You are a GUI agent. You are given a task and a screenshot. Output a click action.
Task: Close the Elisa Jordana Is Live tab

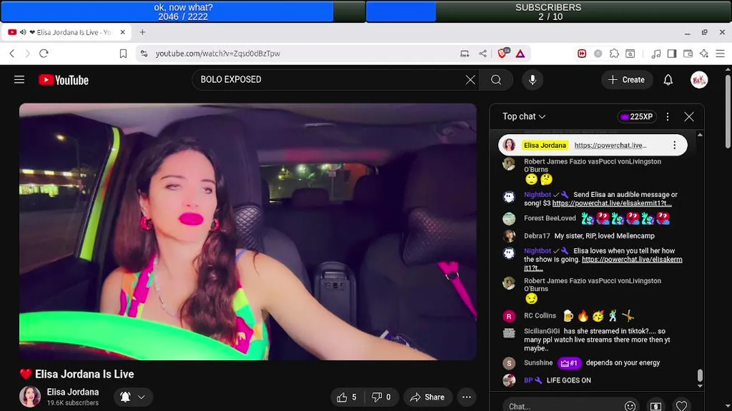pyautogui.click(x=122, y=33)
